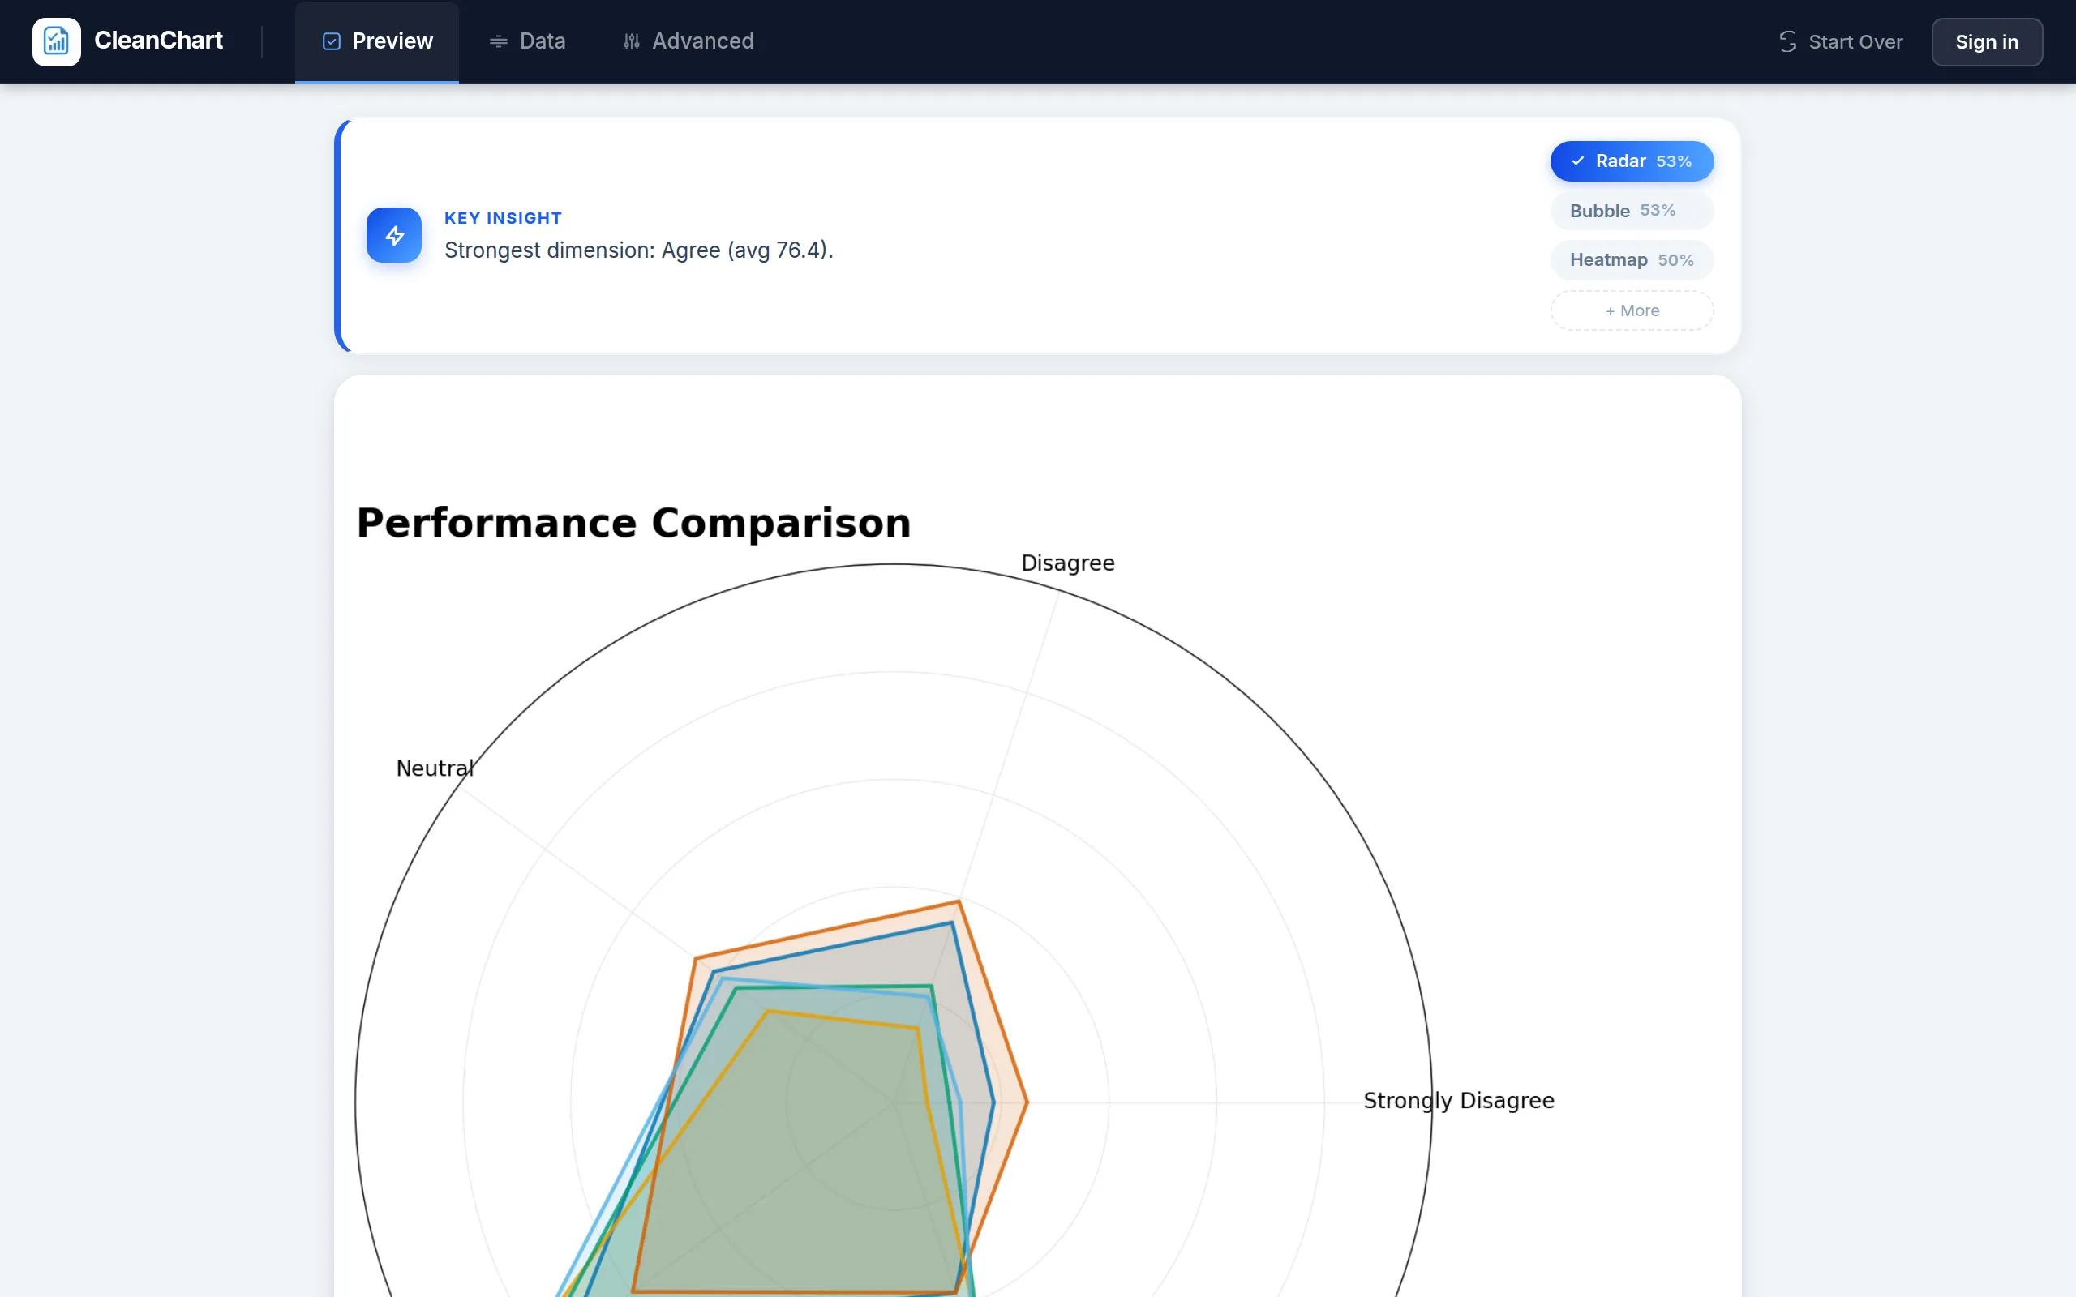Open the Data tab

click(x=527, y=41)
